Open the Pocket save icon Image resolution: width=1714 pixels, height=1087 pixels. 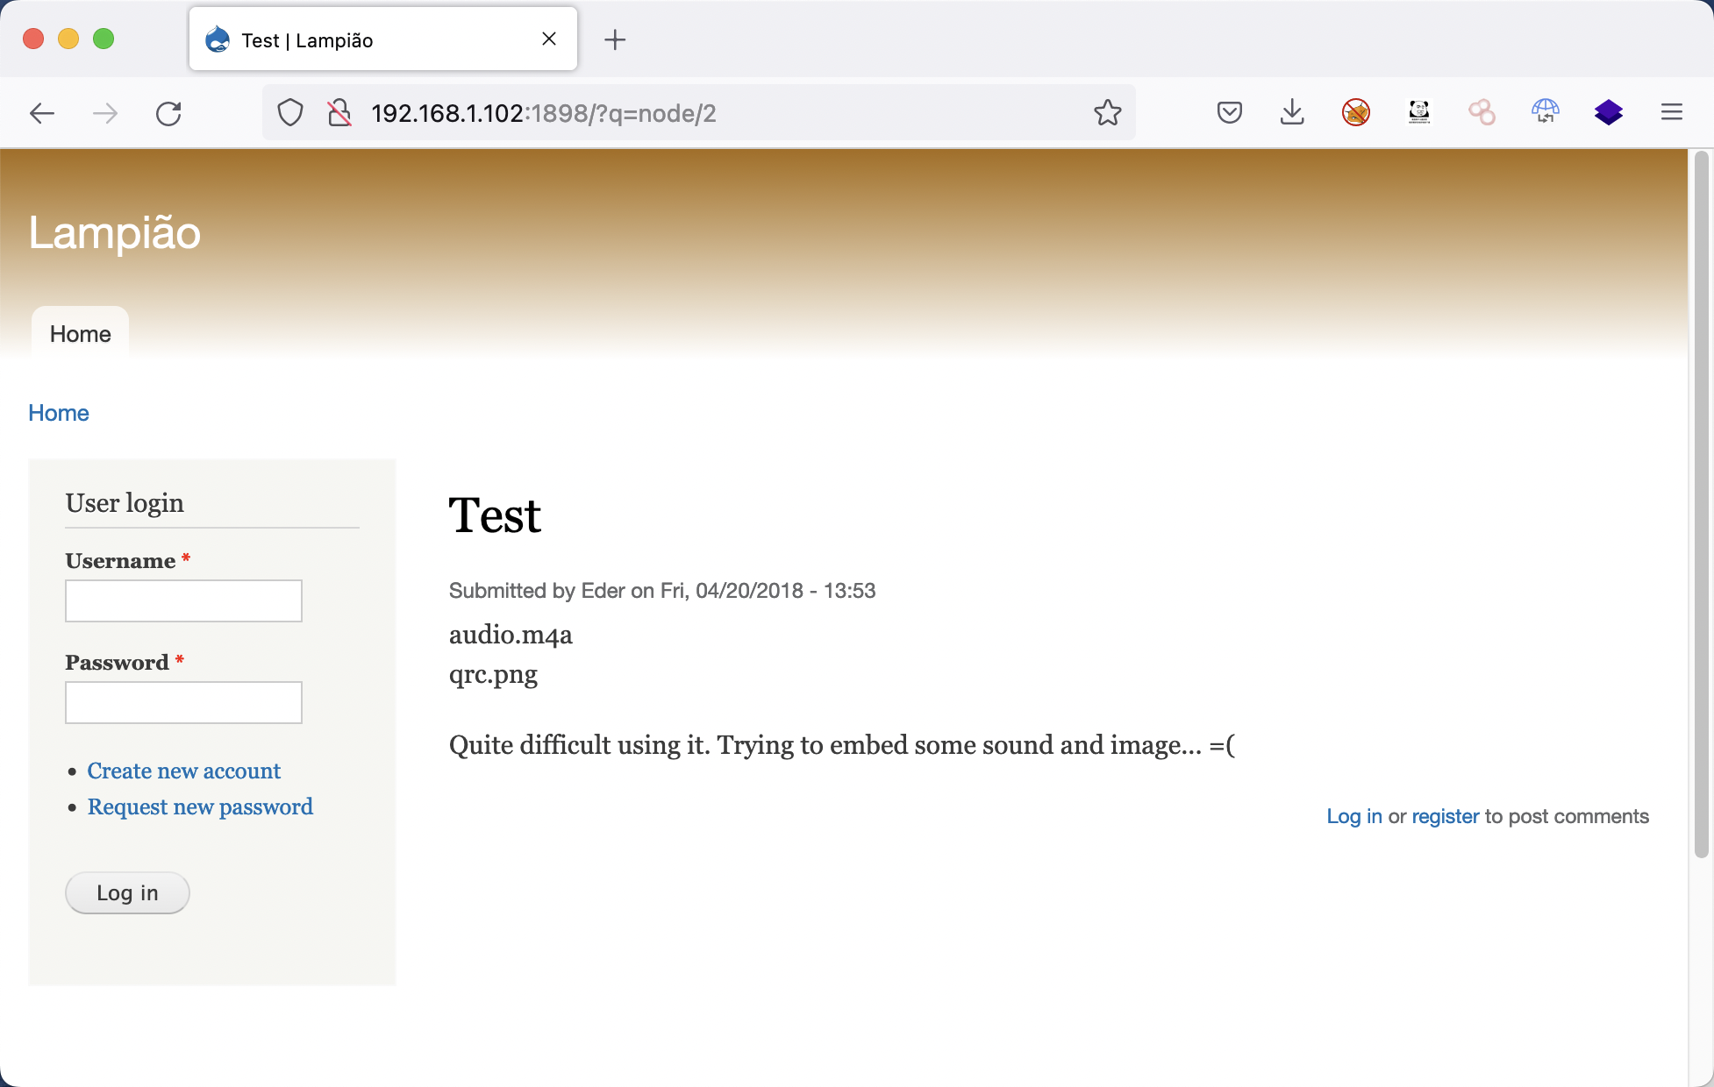(1229, 113)
